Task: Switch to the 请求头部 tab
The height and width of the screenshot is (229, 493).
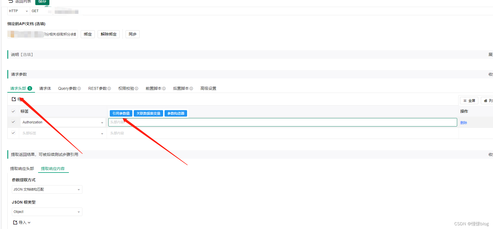Action: (x=21, y=88)
